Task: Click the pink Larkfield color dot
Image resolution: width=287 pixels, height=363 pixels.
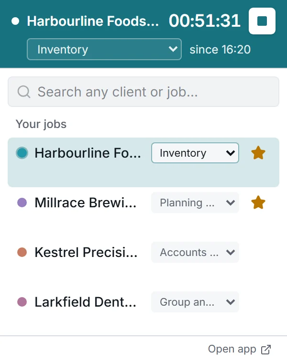Action: (x=22, y=302)
